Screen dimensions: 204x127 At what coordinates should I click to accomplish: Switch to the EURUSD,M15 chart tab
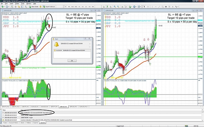coord(84,107)
